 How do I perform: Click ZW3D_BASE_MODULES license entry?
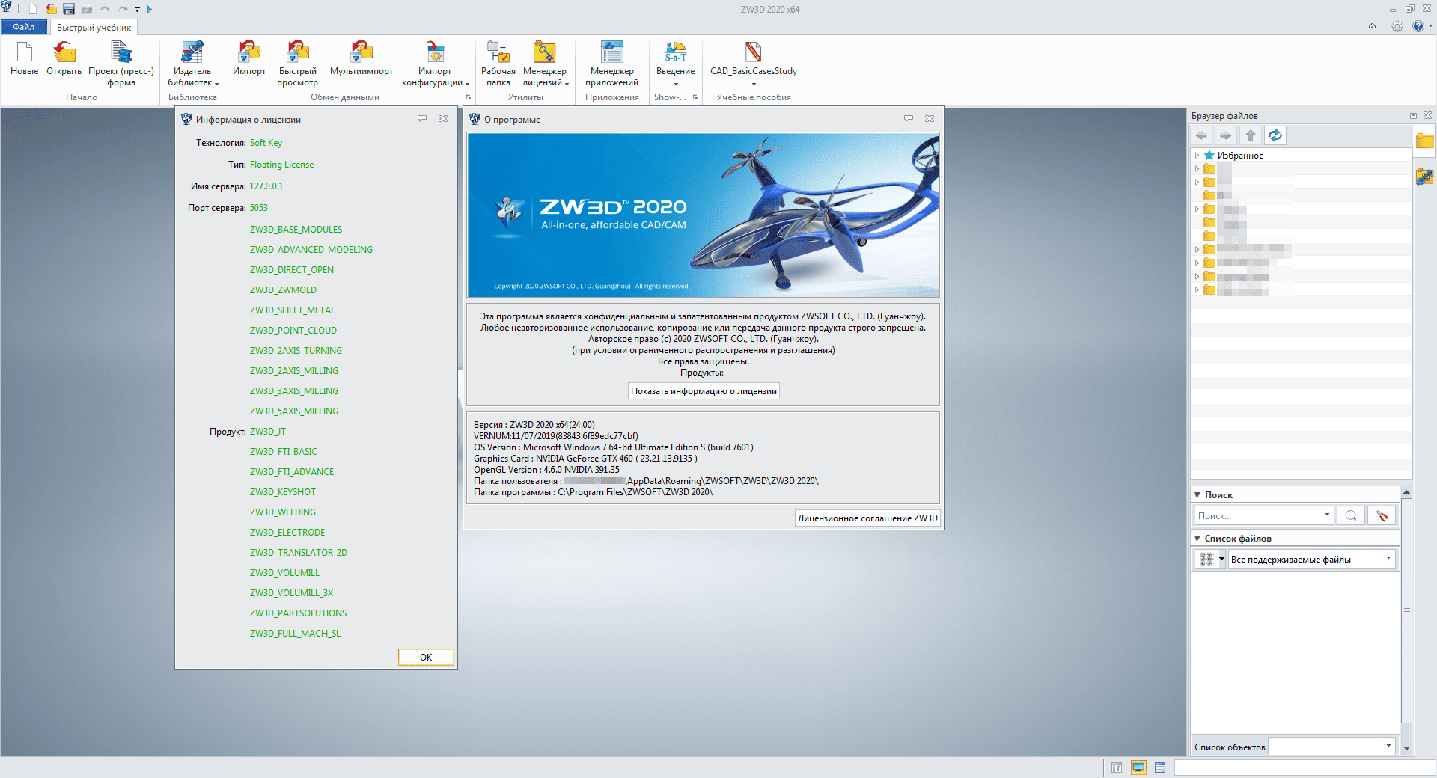[x=296, y=230]
